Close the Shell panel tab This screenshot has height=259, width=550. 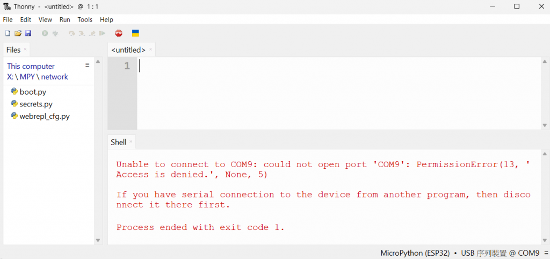click(x=131, y=142)
